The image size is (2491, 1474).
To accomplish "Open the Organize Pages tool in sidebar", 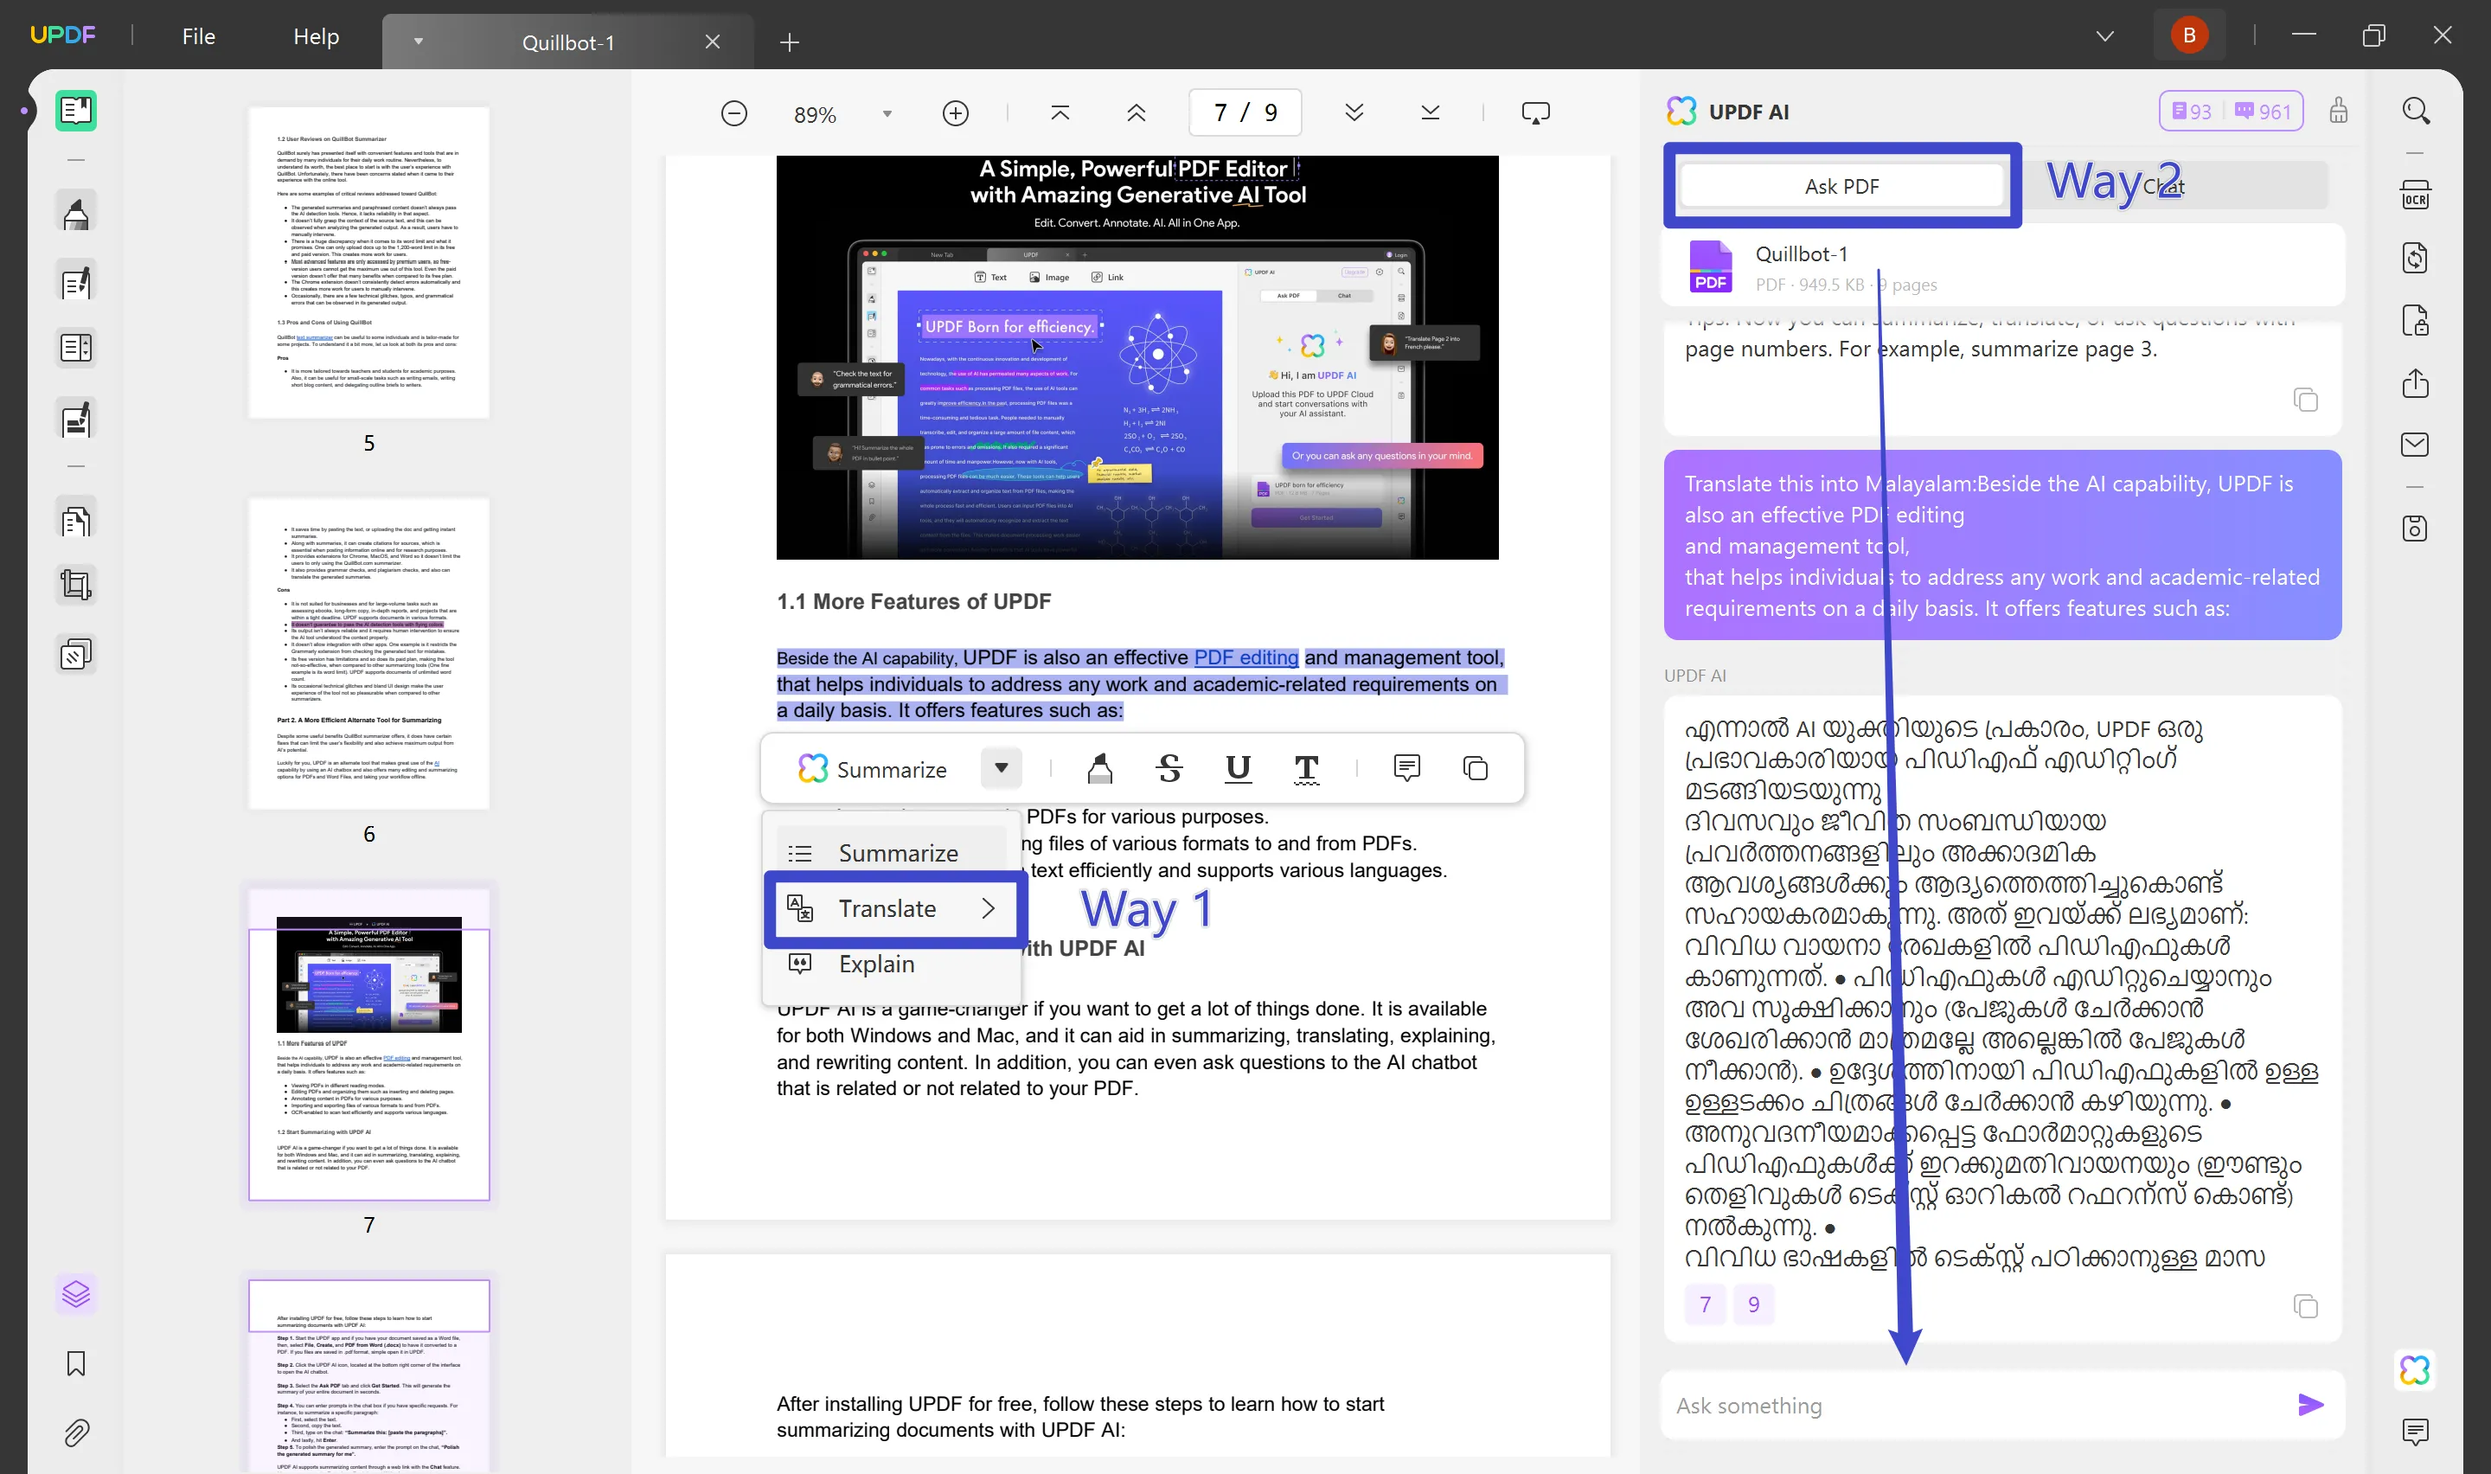I will (76, 349).
